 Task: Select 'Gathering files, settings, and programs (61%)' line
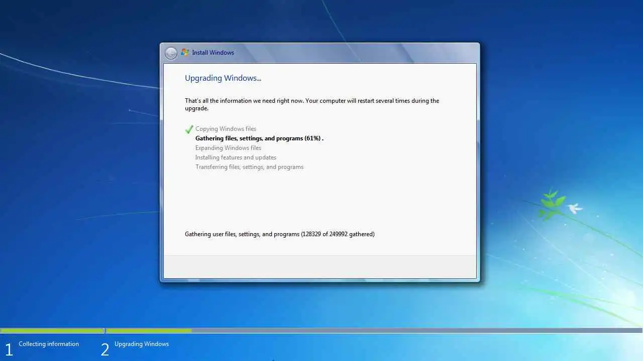coord(259,138)
